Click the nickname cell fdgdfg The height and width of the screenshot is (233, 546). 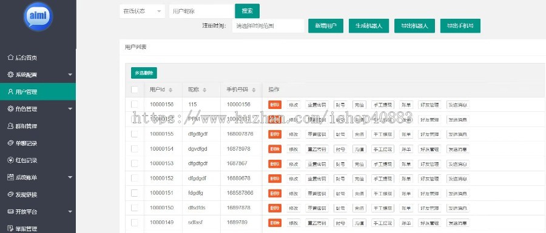coord(195,192)
